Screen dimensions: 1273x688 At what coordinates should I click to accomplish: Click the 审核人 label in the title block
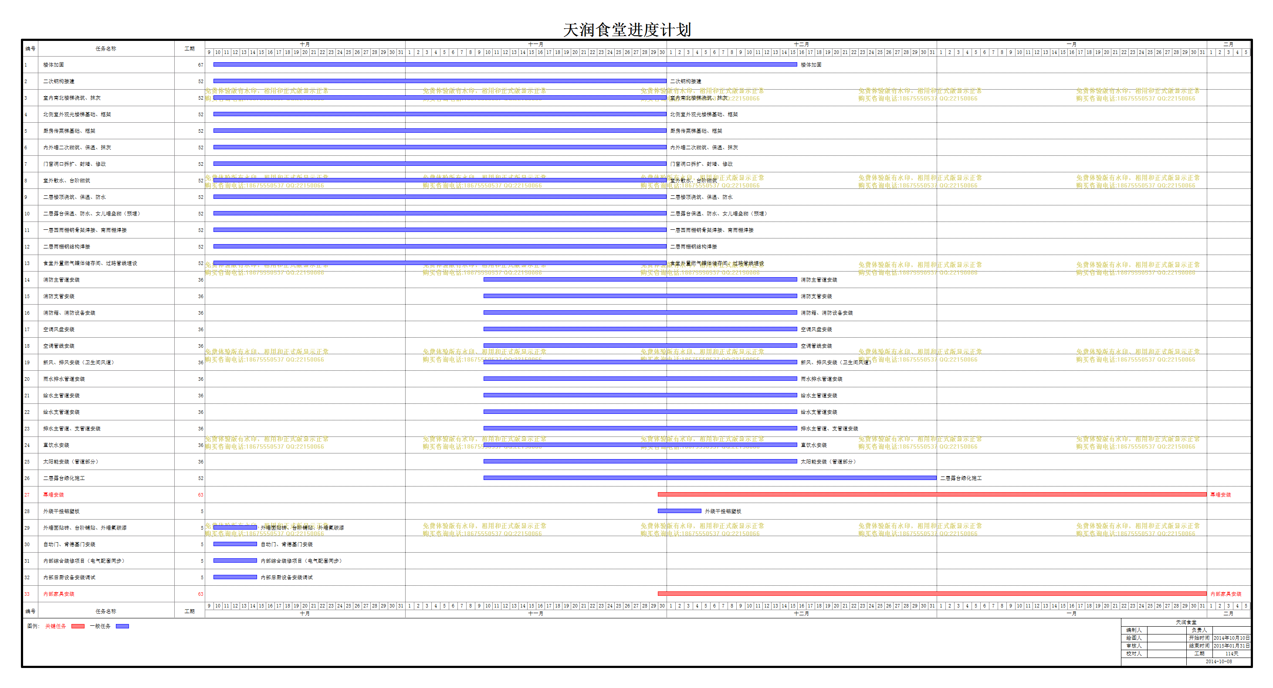pyautogui.click(x=1134, y=646)
